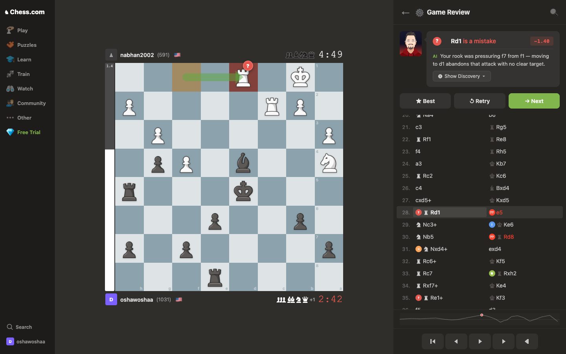Open the Puzzles section in the sidebar
This screenshot has width=566, height=354.
(10, 45)
